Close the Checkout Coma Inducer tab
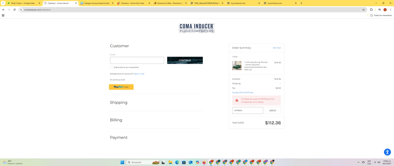Image resolution: width=394 pixels, height=166 pixels. coord(76,3)
